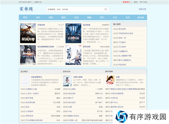Open the 武侠 nav category
This screenshot has height=124, width=169.
pyautogui.click(x=51, y=18)
